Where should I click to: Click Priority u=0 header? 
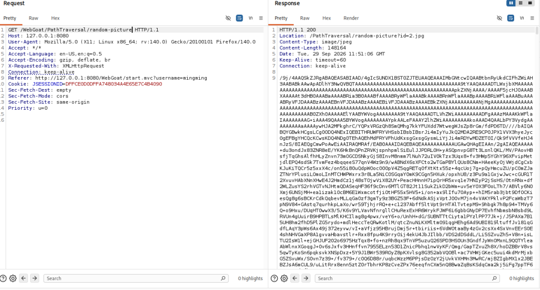pyautogui.click(x=28, y=108)
